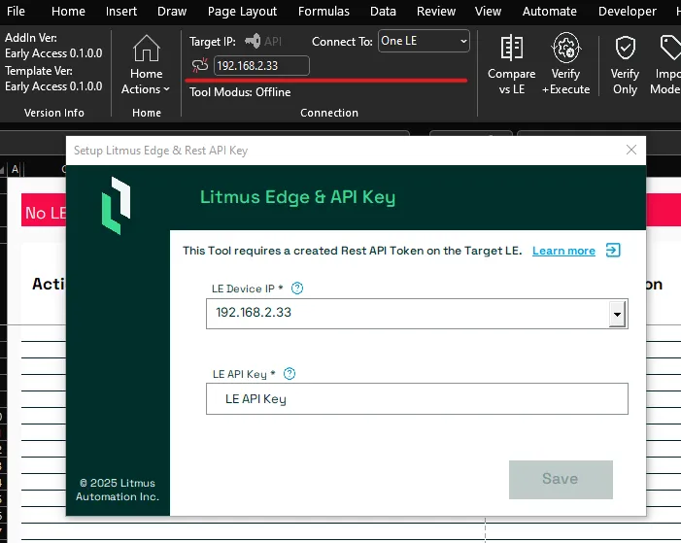
Task: Run Verify +Execute
Action: coord(566,64)
